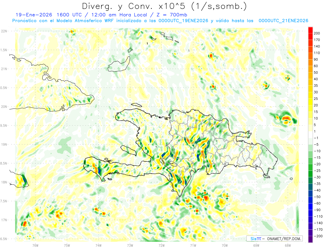Click the '1.5N' latitude label
The height and width of the screenshot is (249, 323).
4,50
